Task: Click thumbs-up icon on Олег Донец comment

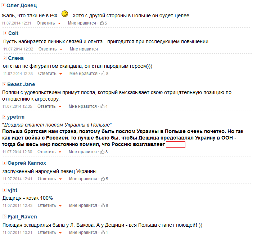Action: point(102,23)
